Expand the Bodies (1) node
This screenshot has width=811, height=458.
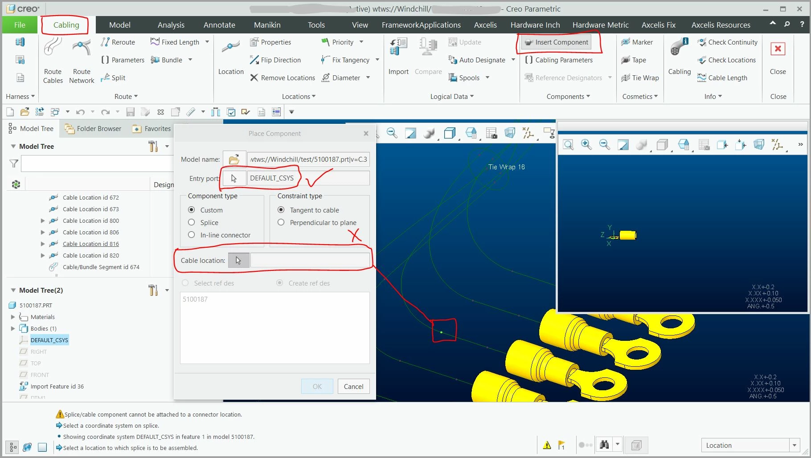pos(13,328)
